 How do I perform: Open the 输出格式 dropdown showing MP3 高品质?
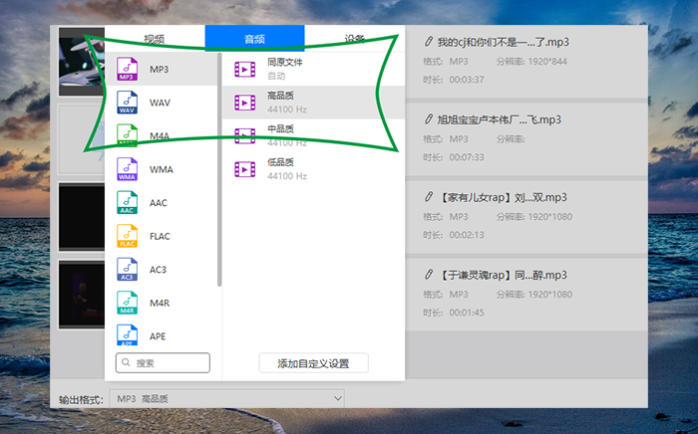point(226,398)
